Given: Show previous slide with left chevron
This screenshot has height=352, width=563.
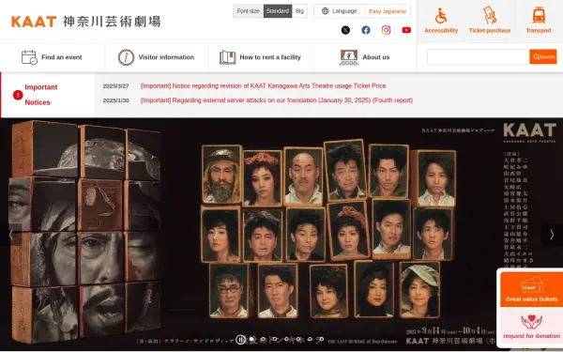Looking at the screenshot, I should (x=10, y=235).
